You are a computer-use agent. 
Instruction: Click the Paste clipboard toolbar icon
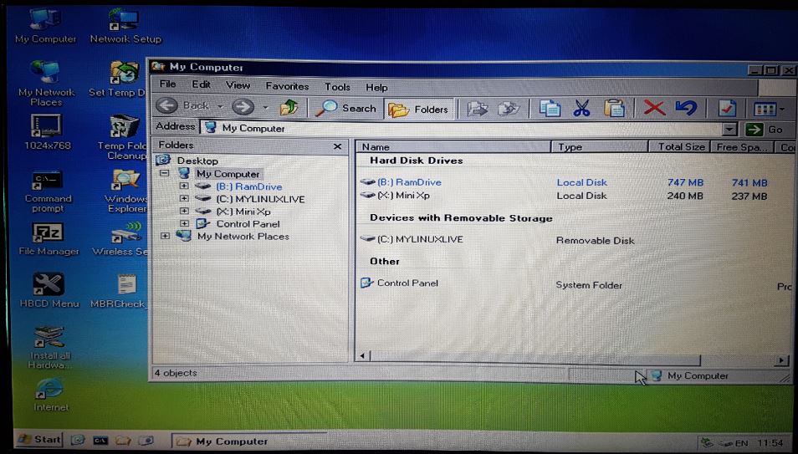614,109
